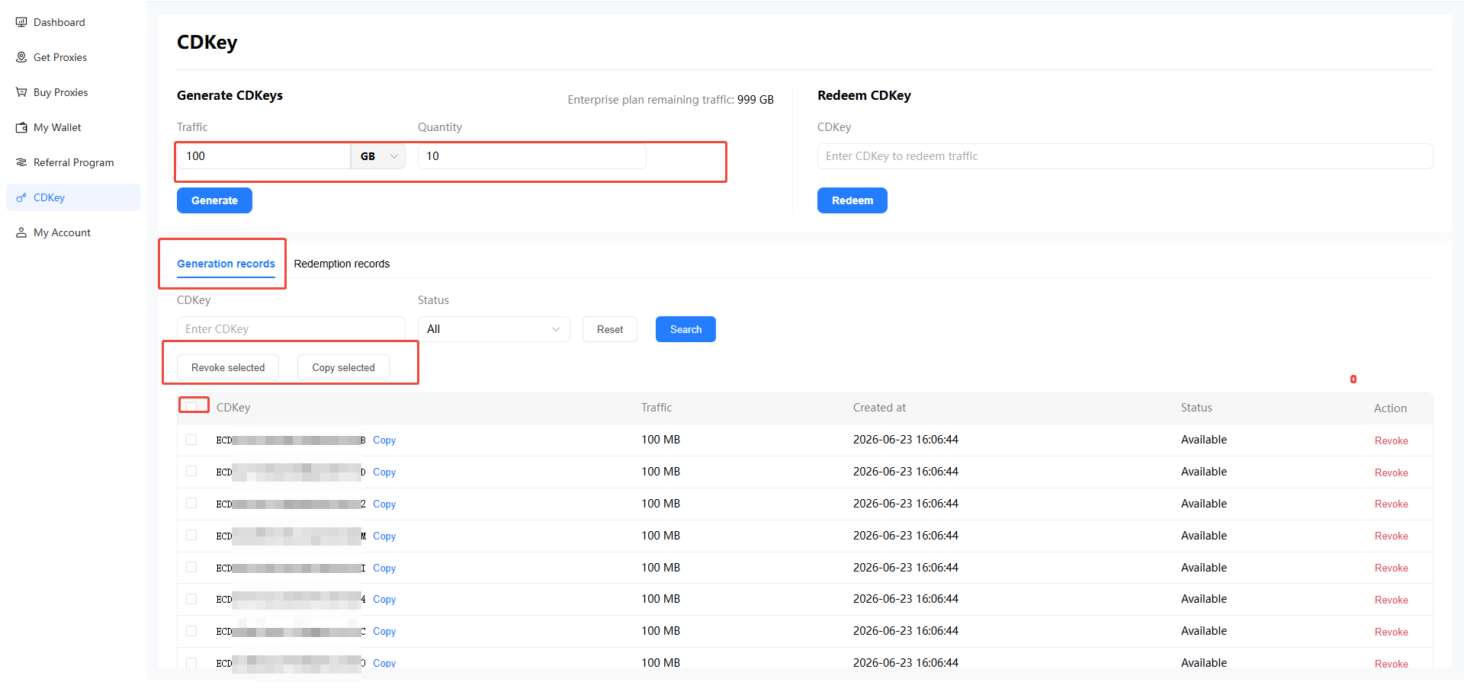
Task: Click the Dashboard monitor icon in sidebar
Action: coord(21,22)
